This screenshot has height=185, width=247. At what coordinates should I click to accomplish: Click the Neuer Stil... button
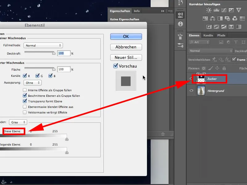(126, 58)
